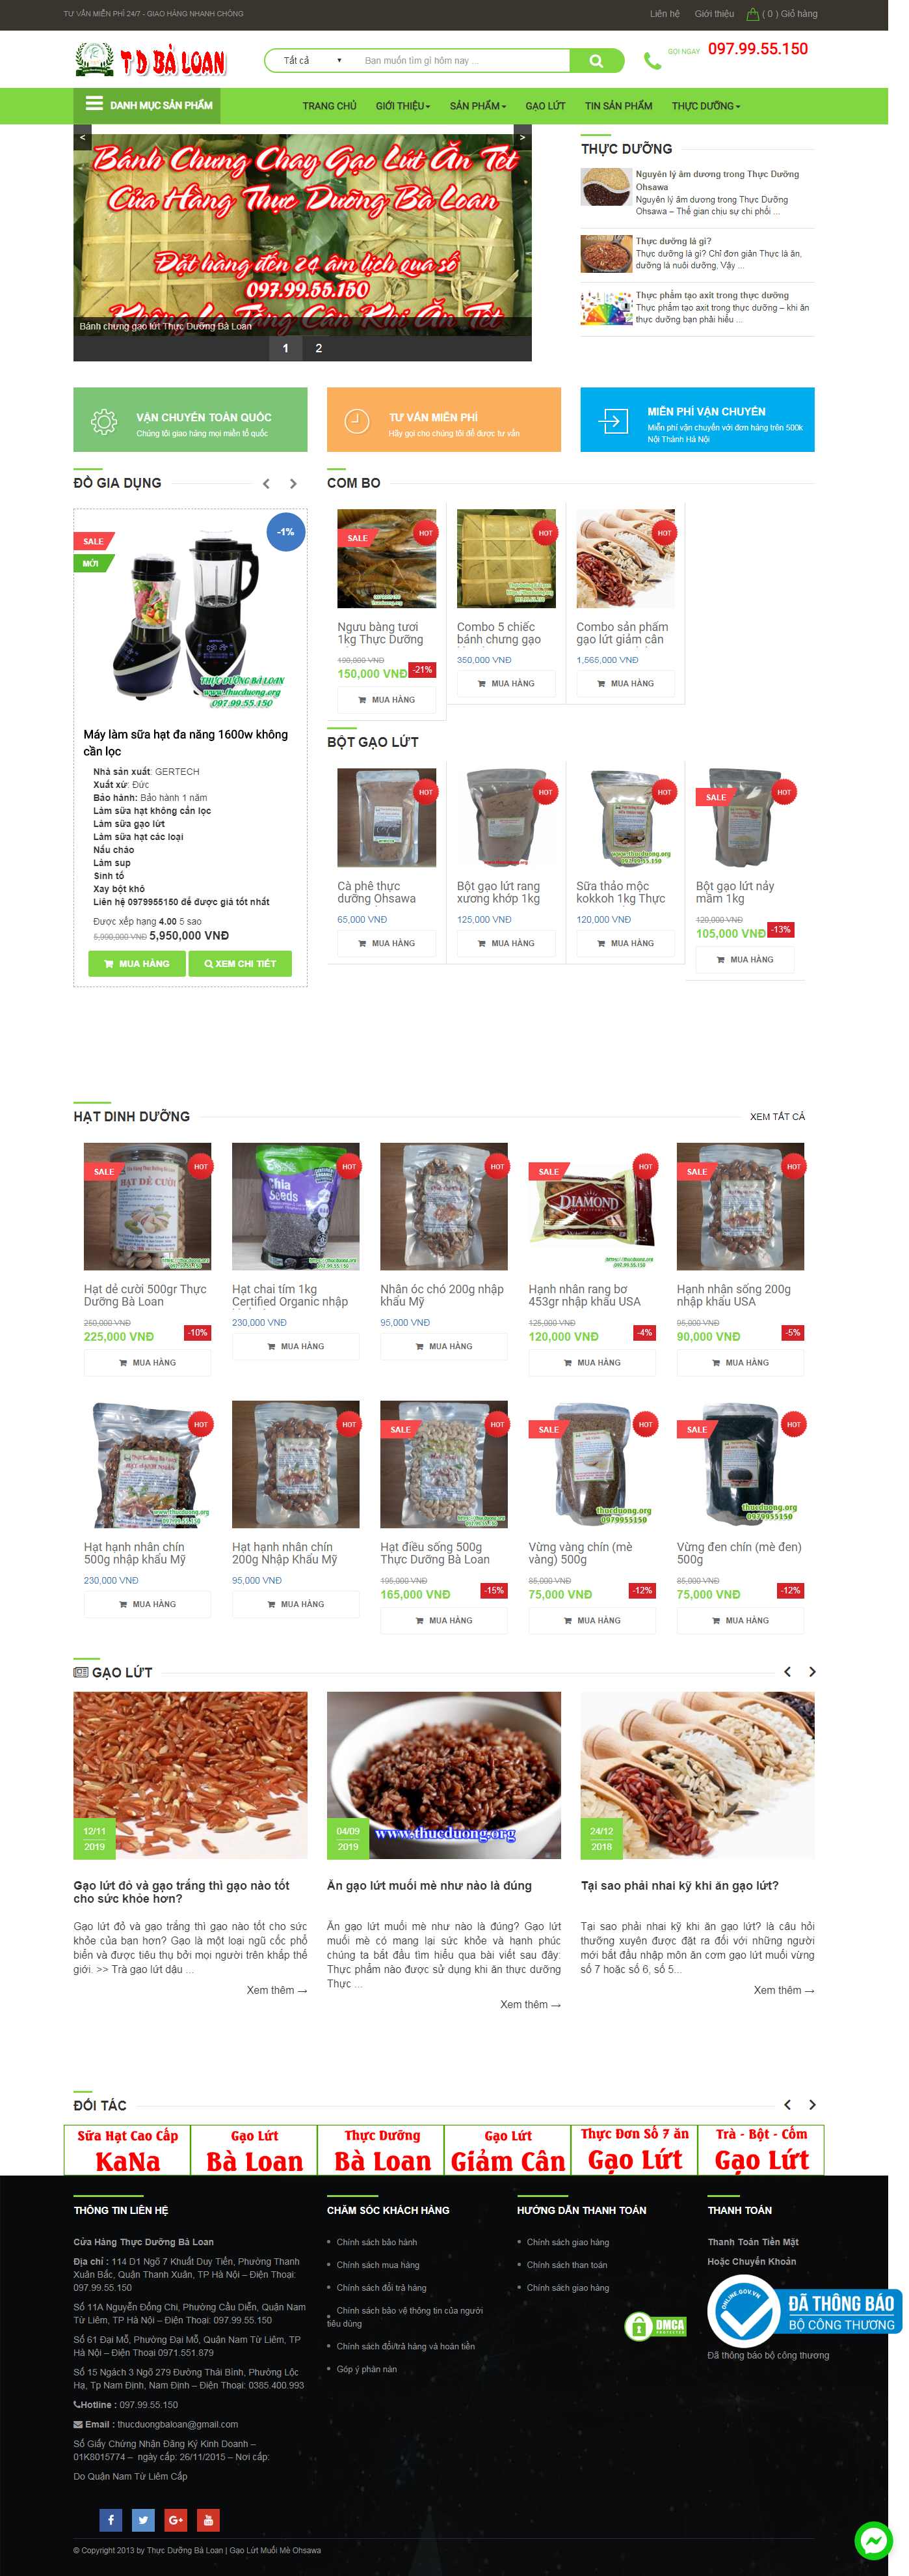The width and height of the screenshot is (909, 2576).
Task: Click the DMCA protected badge
Action: 655,2325
